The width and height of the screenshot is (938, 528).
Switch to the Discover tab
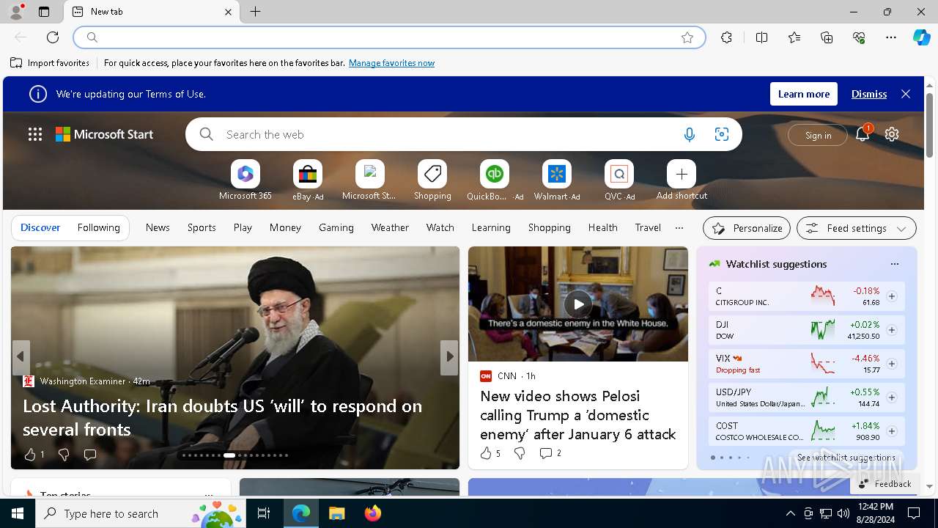(x=40, y=227)
